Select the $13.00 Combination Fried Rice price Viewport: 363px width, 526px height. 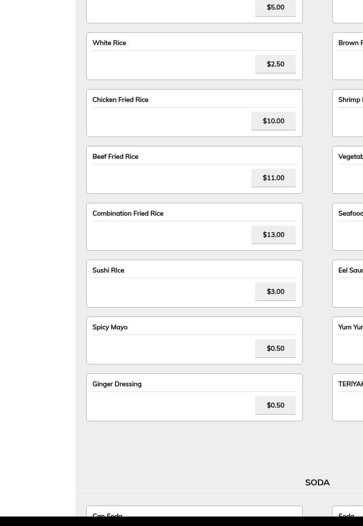(273, 235)
